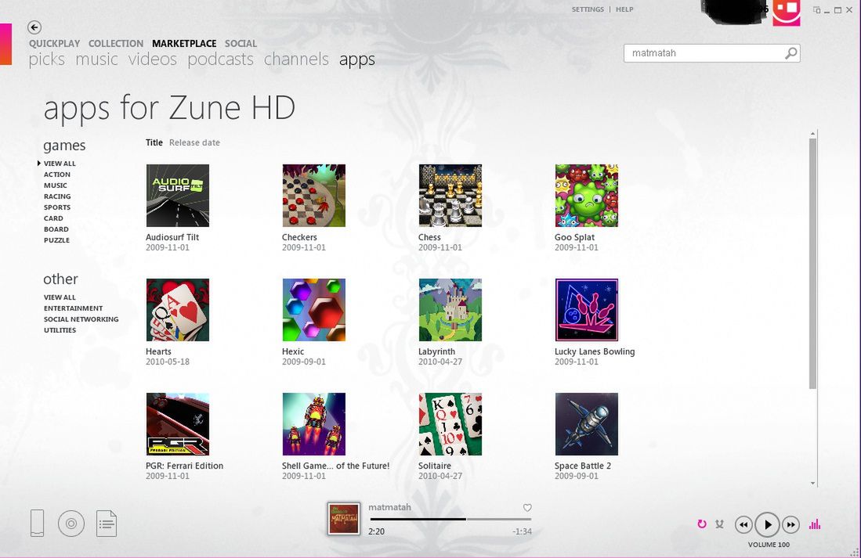861x558 pixels.
Task: Open the music section
Action: click(96, 59)
